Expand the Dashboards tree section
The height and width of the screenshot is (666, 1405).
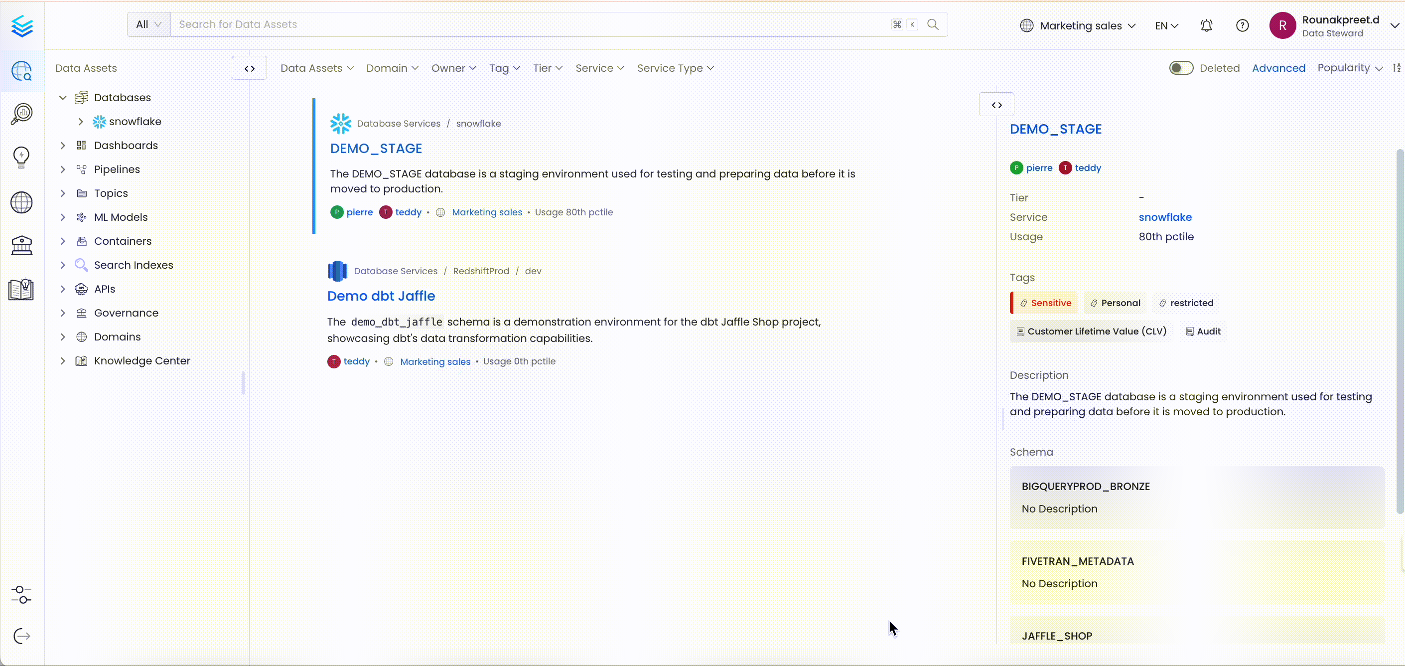(62, 145)
